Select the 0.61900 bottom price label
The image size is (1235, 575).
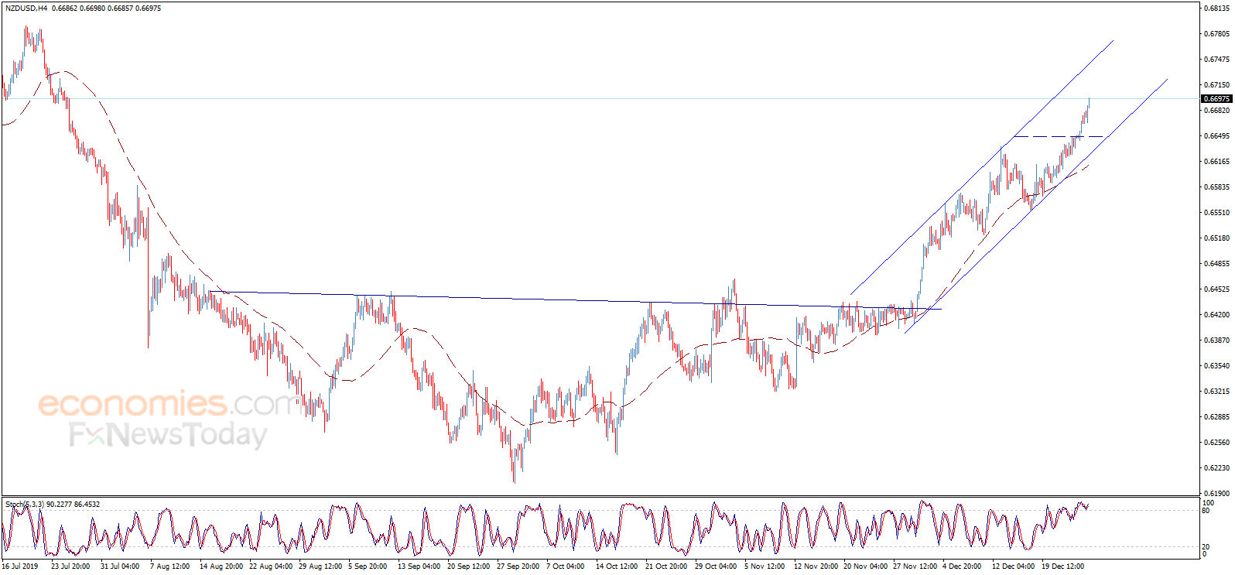1217,494
